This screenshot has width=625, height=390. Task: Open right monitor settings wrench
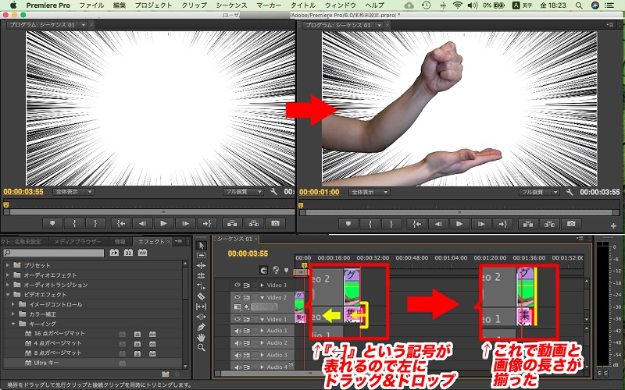(570, 192)
